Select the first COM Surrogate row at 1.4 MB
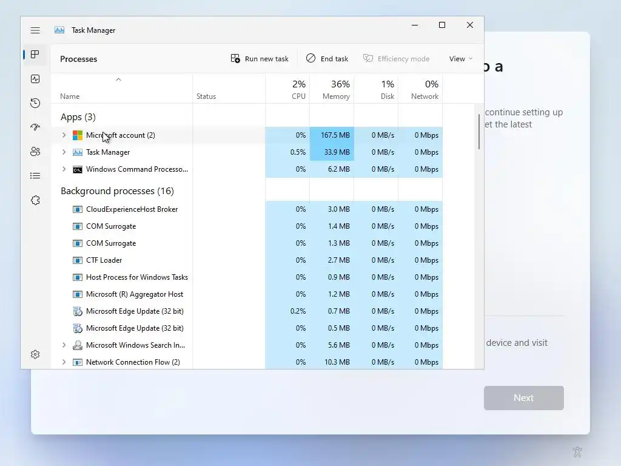621x466 pixels. pyautogui.click(x=247, y=226)
